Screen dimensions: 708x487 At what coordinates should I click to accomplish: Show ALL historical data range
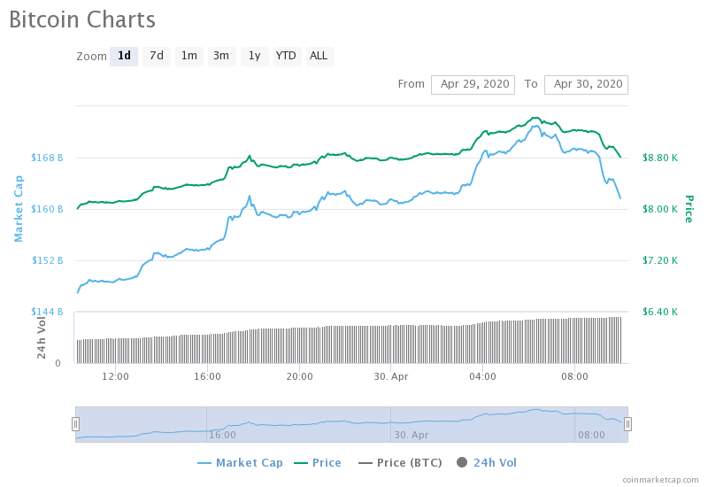319,56
